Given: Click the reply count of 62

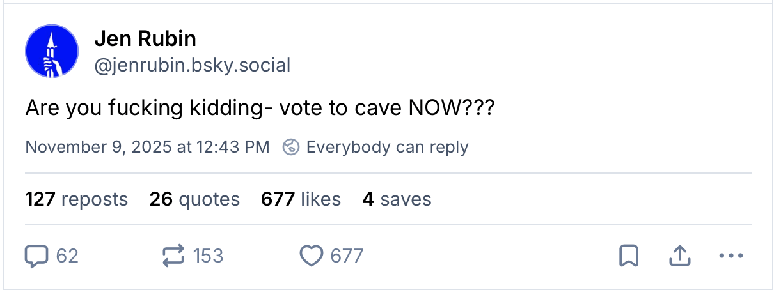Looking at the screenshot, I should coord(67,256).
